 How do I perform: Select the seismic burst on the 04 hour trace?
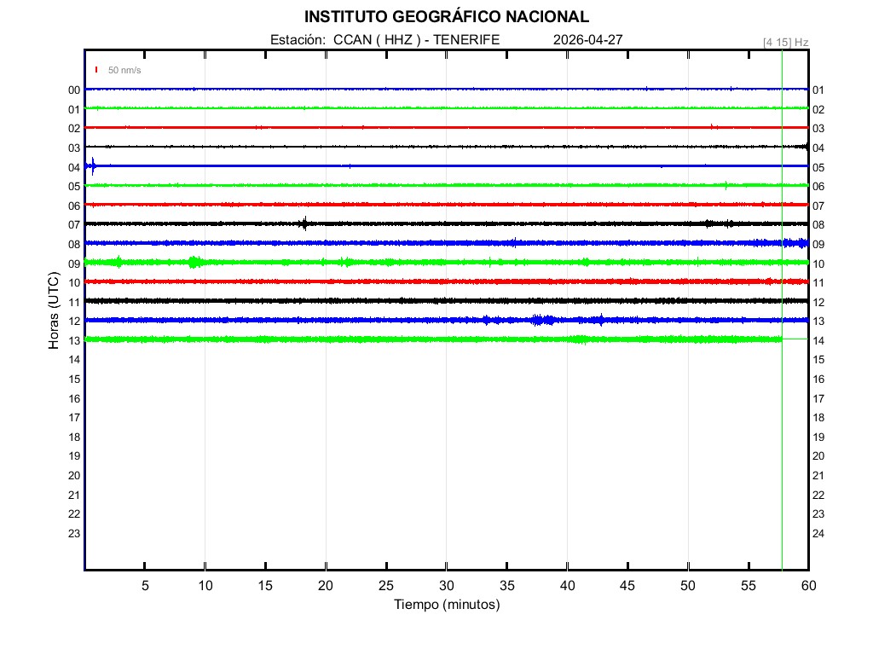pyautogui.click(x=93, y=165)
